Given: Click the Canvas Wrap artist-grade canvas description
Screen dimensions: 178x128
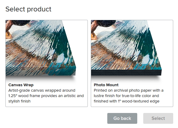Looking at the screenshot, I should (46, 96).
